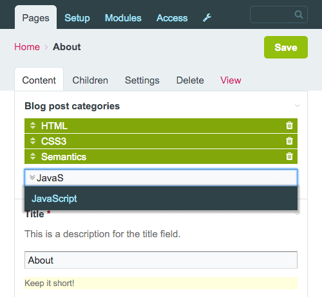Click the View page link
322x297 pixels.
[x=231, y=80]
